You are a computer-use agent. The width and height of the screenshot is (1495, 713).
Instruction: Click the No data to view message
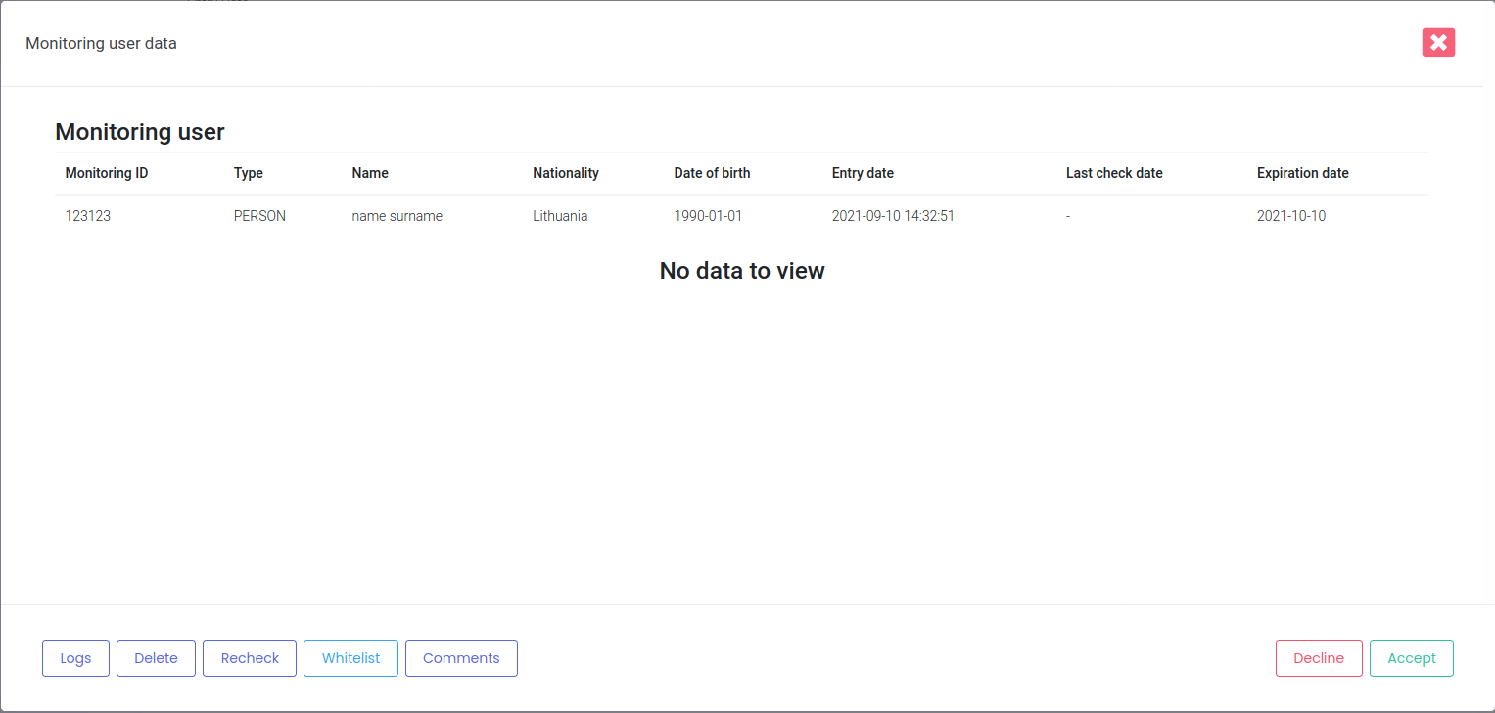[x=742, y=271]
